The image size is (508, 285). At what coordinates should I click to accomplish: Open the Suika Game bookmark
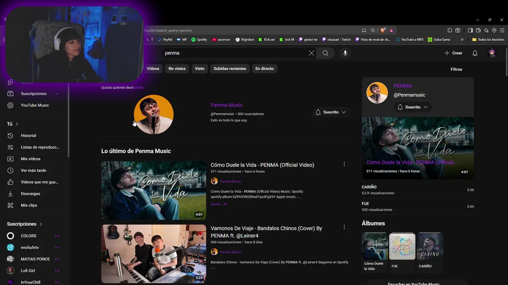point(439,40)
